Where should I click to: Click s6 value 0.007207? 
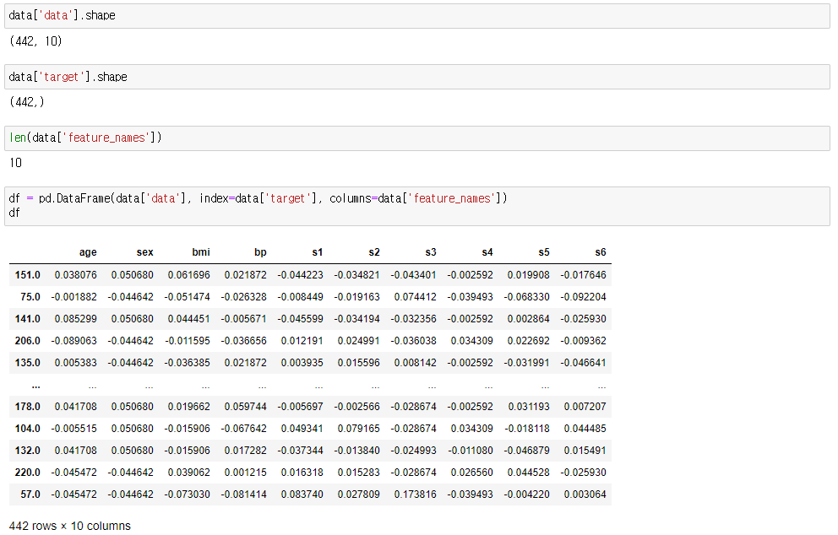(x=585, y=407)
